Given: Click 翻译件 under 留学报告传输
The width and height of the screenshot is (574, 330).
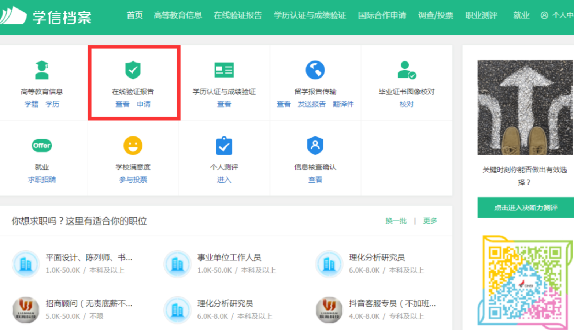Looking at the screenshot, I should tap(343, 104).
